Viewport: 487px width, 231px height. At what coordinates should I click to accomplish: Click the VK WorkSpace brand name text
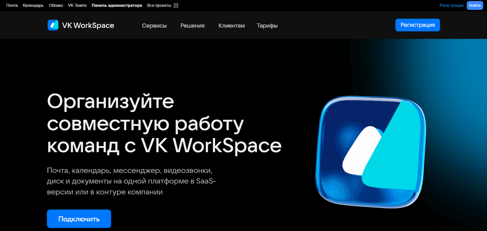tap(88, 25)
